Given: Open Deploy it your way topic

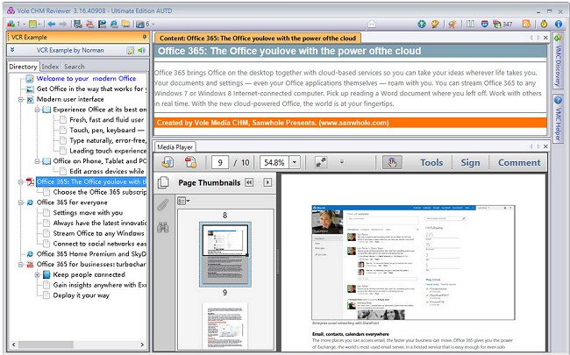Looking at the screenshot, I should tap(81, 295).
